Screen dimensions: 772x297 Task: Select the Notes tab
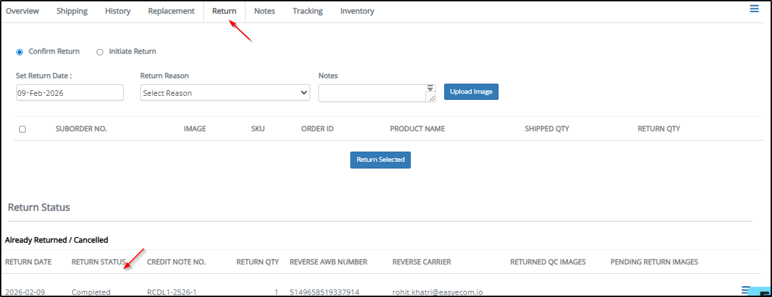[x=265, y=12]
